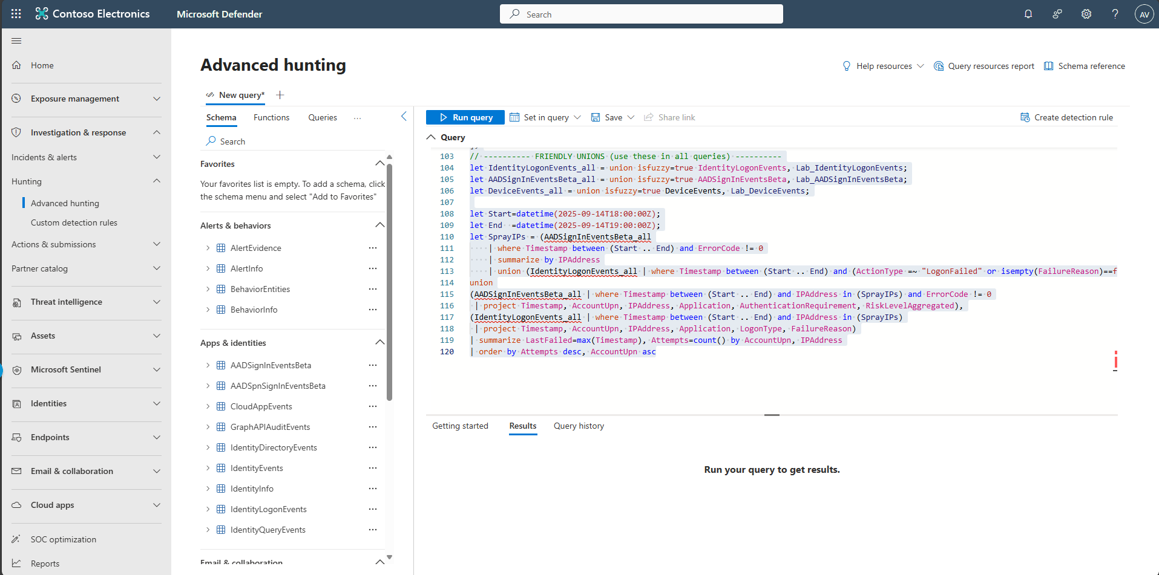Open the Query resources report
Image resolution: width=1159 pixels, height=575 pixels.
click(x=984, y=66)
